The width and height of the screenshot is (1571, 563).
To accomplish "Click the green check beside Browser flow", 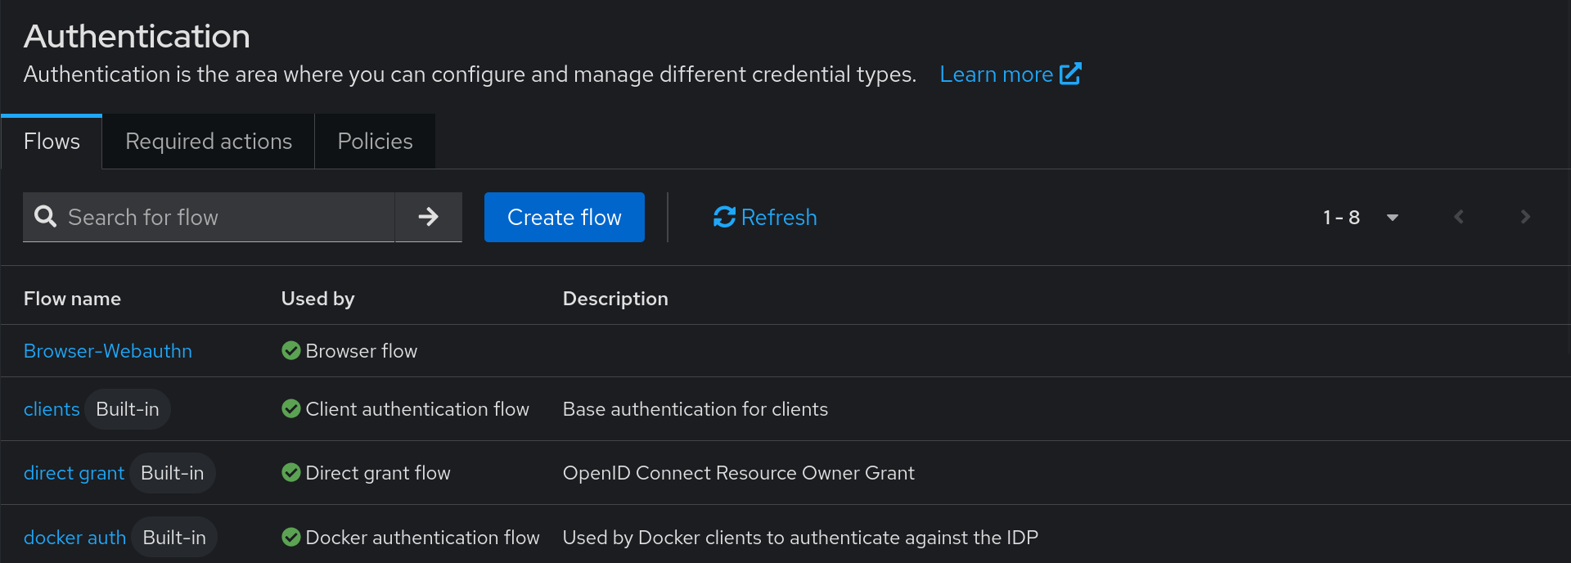I will [x=290, y=350].
